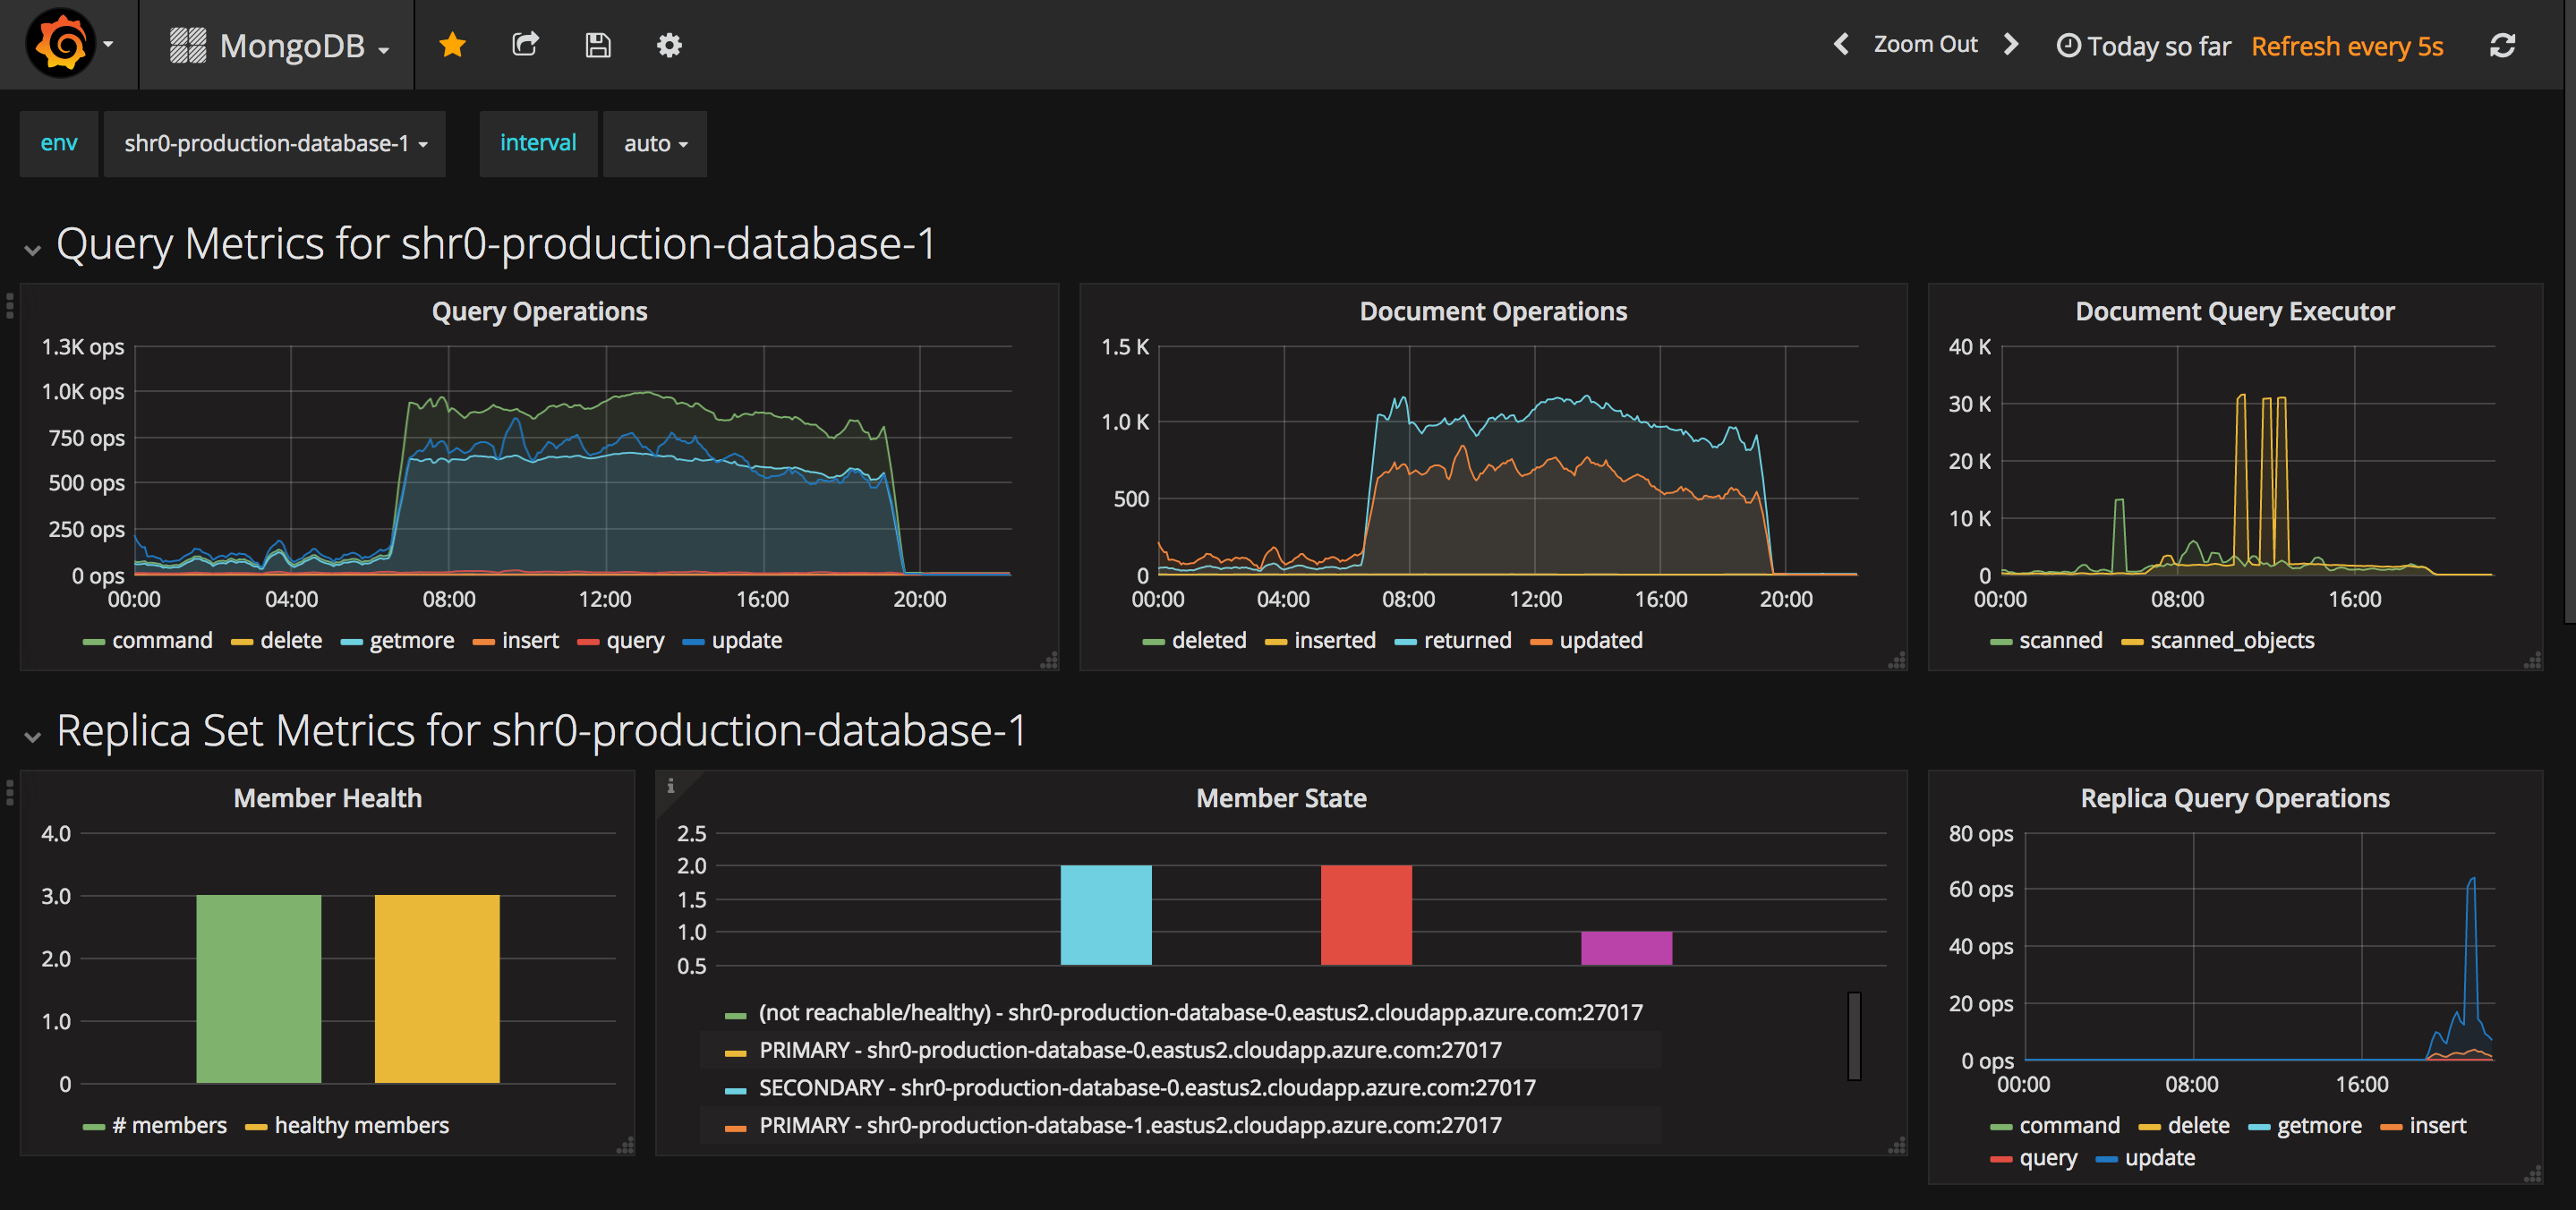This screenshot has height=1210, width=2576.
Task: Shift time range backward with left arrow
Action: click(x=1840, y=45)
